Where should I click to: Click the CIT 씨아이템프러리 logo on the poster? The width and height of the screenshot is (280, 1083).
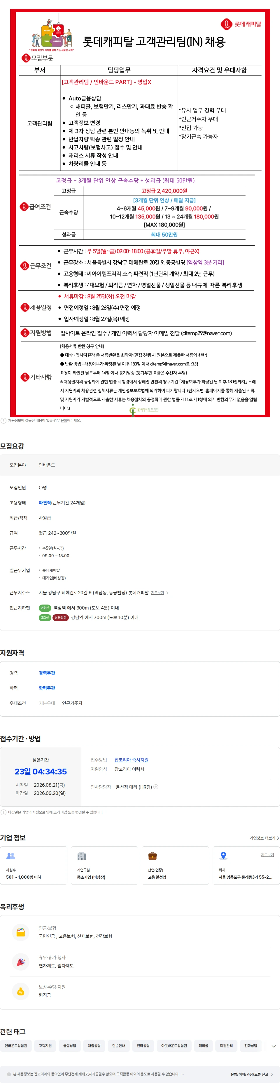click(144, 410)
